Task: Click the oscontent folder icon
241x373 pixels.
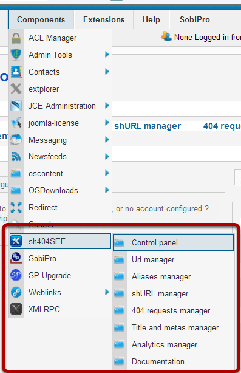Action: click(16, 173)
